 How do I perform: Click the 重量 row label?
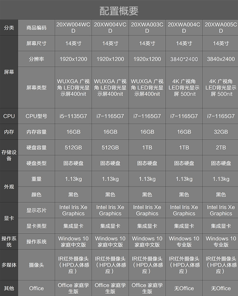point(36,179)
